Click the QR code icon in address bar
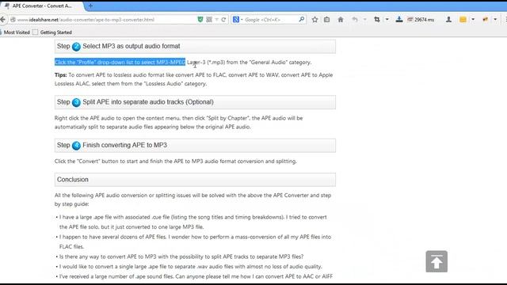 pos(209,20)
